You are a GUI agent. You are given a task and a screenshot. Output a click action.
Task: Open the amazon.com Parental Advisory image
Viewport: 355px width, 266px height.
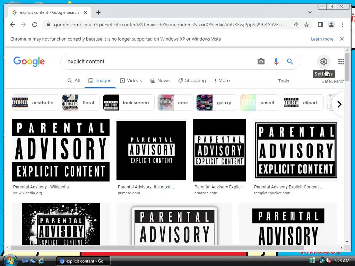(x=219, y=150)
